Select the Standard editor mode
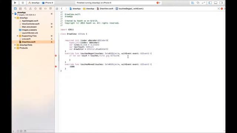 pyautogui.click(x=193, y=3)
